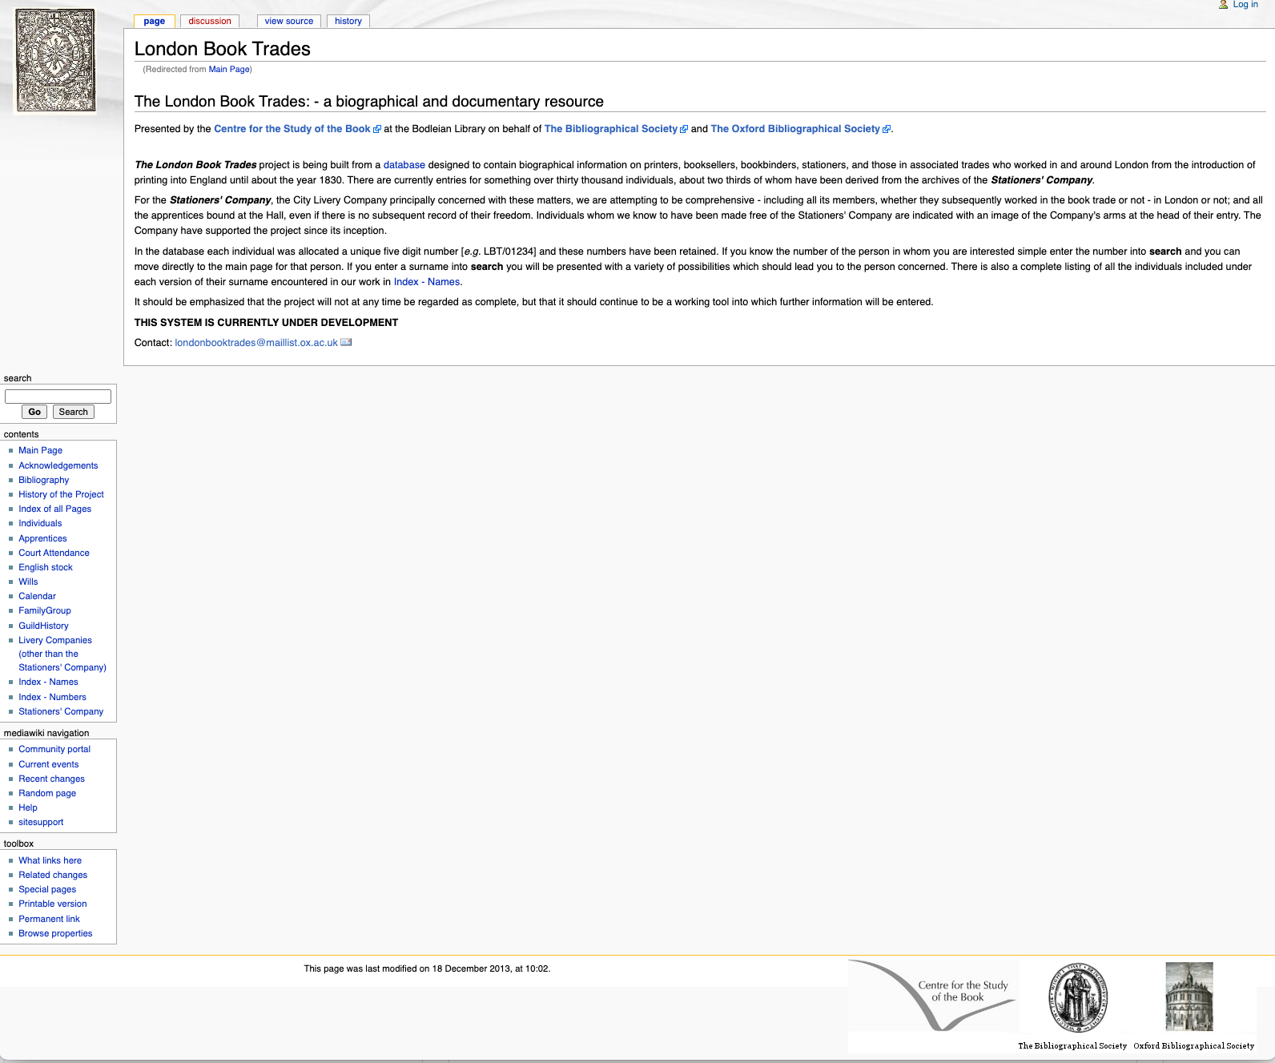
Task: Switch to the page tab
Action: (x=155, y=21)
